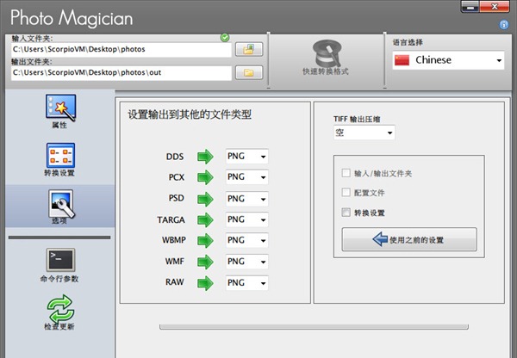Screen dimensions: 517x358
Task: Enable the 配置文件 checkbox
Action: tap(346, 192)
